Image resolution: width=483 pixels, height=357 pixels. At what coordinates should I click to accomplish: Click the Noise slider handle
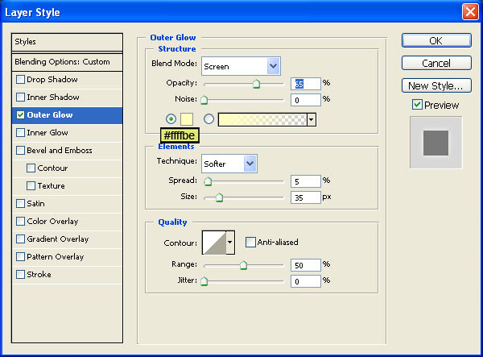point(204,100)
